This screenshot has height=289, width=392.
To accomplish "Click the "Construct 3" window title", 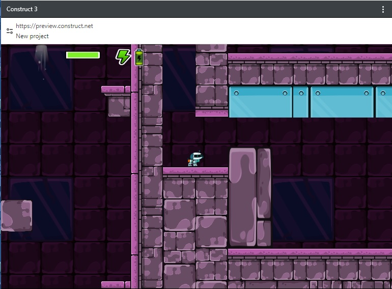I will click(x=22, y=9).
